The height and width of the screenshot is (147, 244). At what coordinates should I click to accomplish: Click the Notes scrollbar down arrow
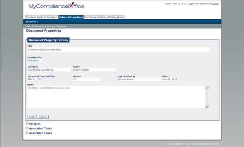pyautogui.click(x=207, y=106)
